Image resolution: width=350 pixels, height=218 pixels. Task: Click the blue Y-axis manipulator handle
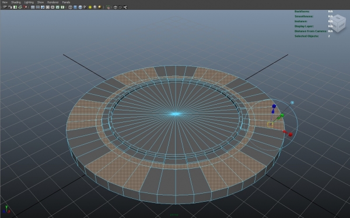point(274,106)
